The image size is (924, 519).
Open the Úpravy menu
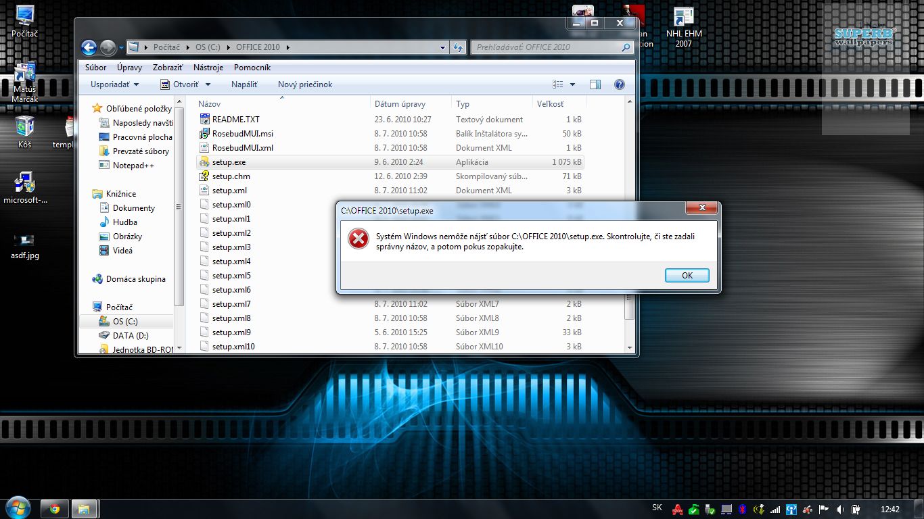coord(129,68)
